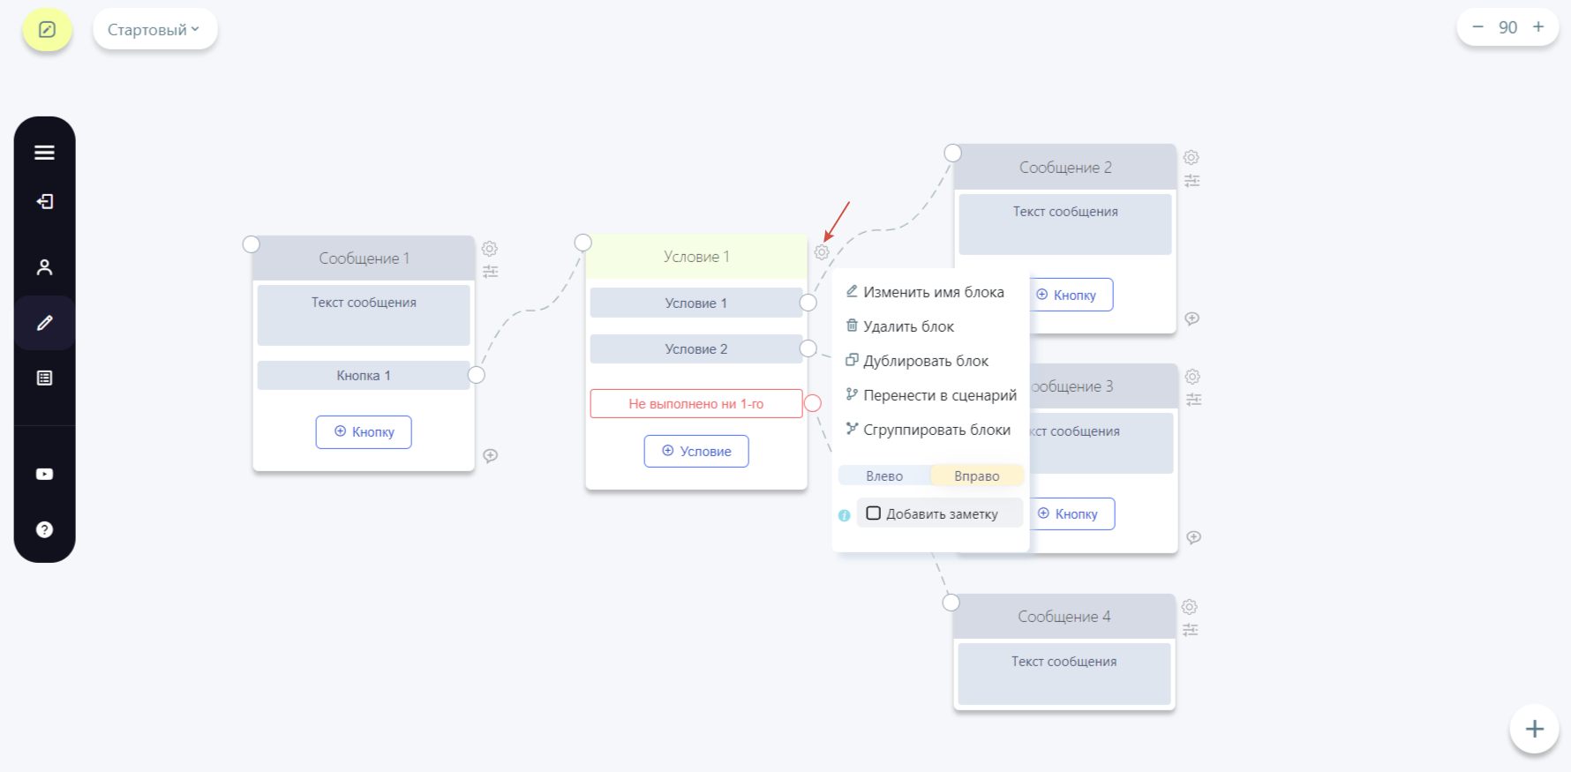The image size is (1571, 772).
Task: Increase zoom with the plus button
Action: 1538,27
